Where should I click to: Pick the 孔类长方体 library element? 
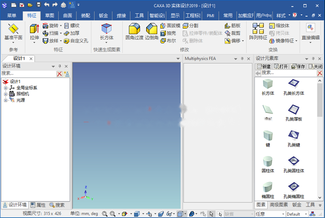click(x=294, y=87)
